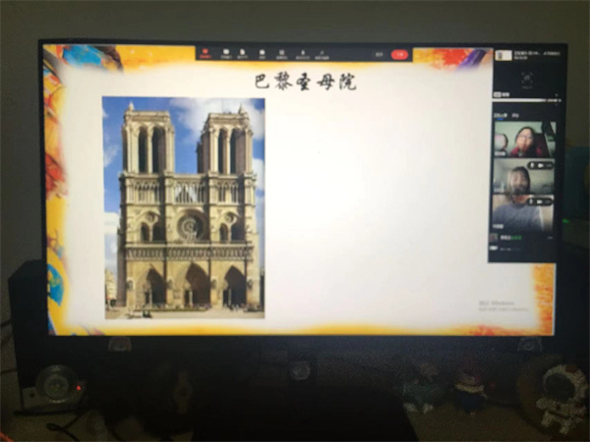Click participant avatar below the video tiles

click(x=494, y=238)
